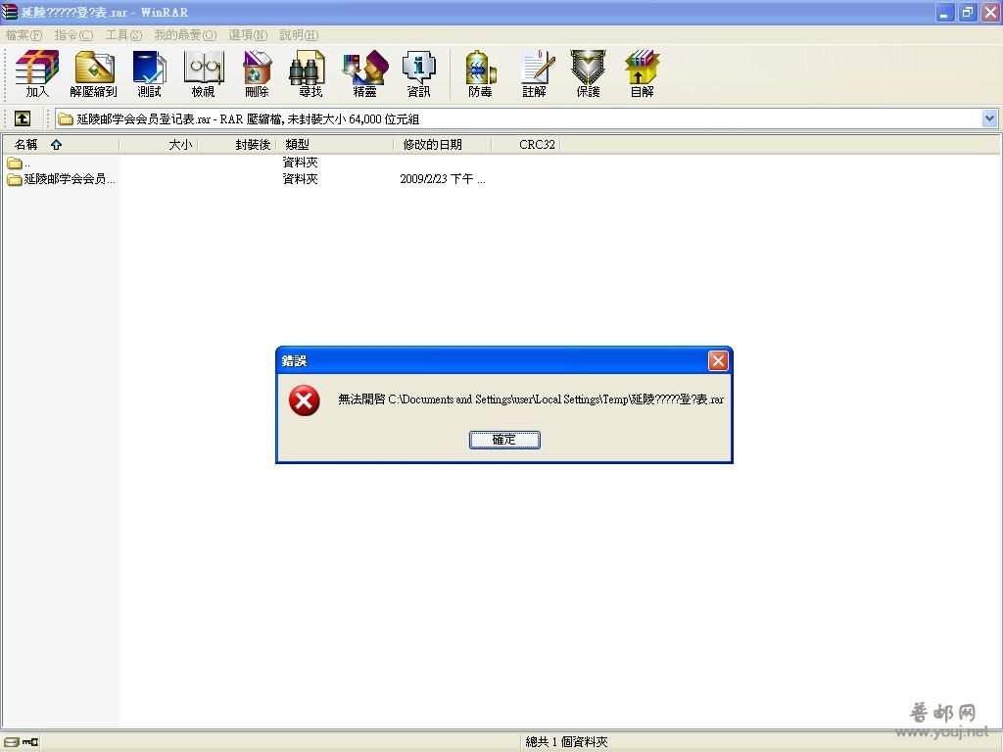The height and width of the screenshot is (752, 1003).
Task: Close the 錯誤 error dialog
Action: (718, 360)
